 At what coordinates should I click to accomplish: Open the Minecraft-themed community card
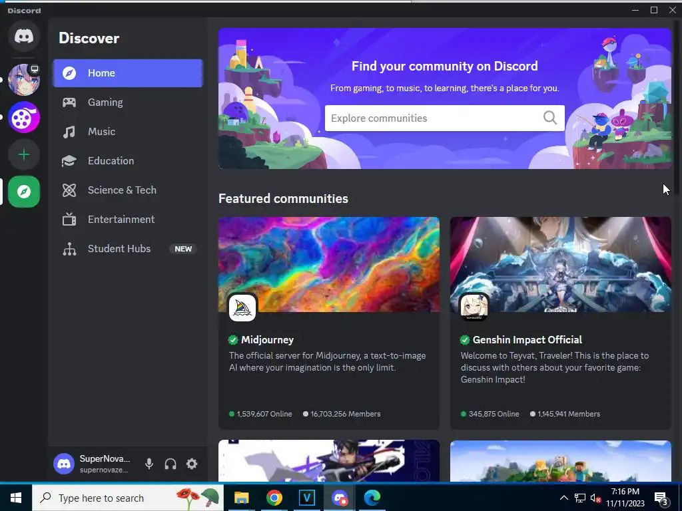click(561, 461)
